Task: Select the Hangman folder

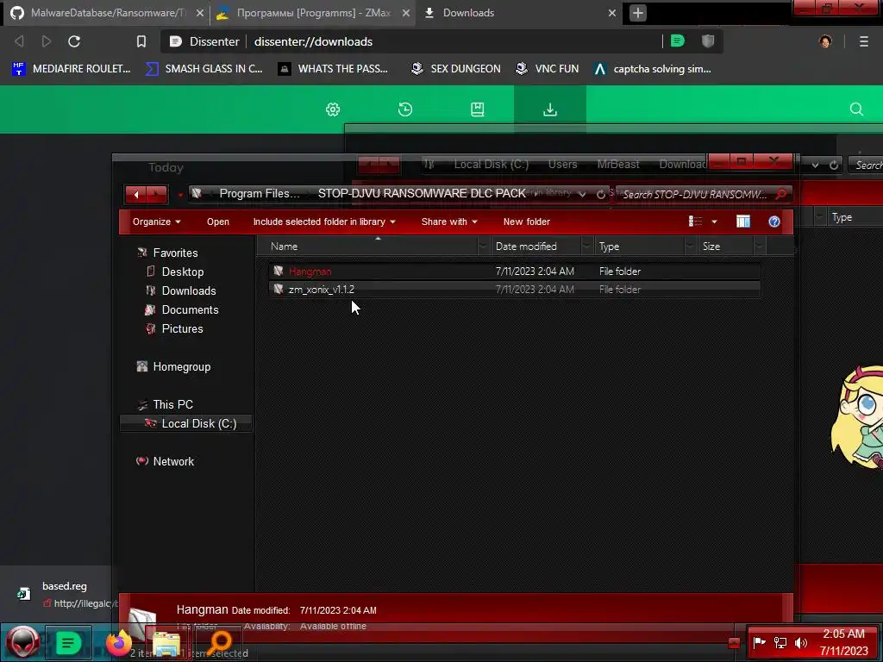Action: point(515,272)
